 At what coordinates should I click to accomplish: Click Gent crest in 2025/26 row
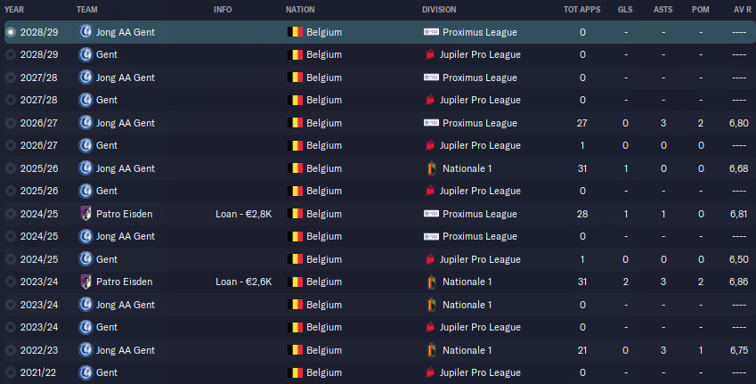point(85,191)
